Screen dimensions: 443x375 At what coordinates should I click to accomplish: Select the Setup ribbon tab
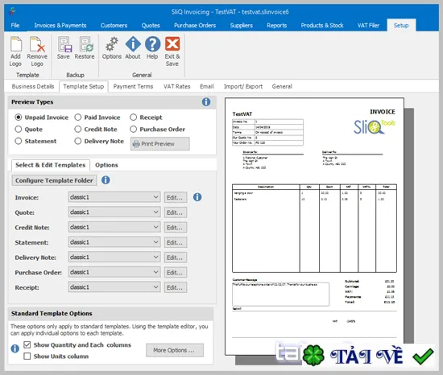tap(401, 26)
